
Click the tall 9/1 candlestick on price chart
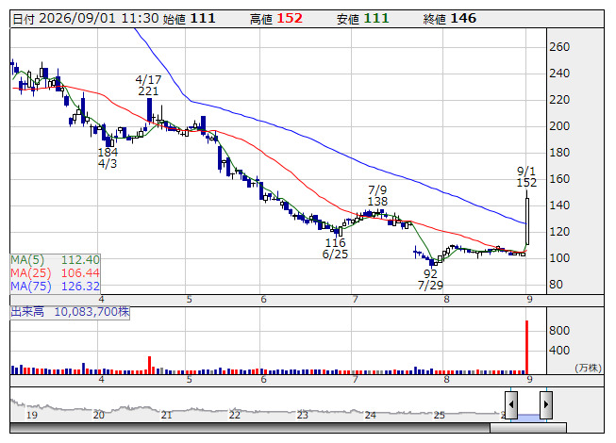[526, 217]
